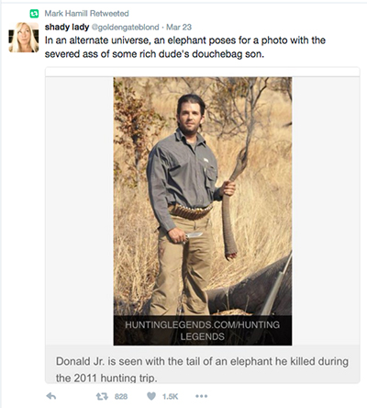Open the shady lady display name

tap(67, 27)
